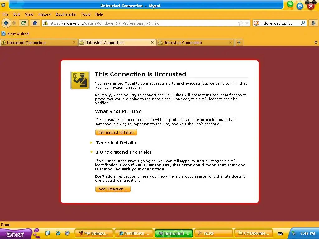
Task: Click the Forward arrow navigation button
Action: click(x=14, y=23)
